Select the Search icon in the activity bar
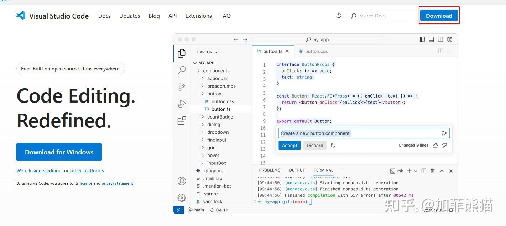This screenshot has height=226, width=506. tap(182, 70)
